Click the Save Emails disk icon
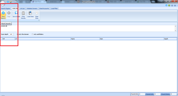Image resolution: width=178 pixels, height=96 pixels. 16,13
